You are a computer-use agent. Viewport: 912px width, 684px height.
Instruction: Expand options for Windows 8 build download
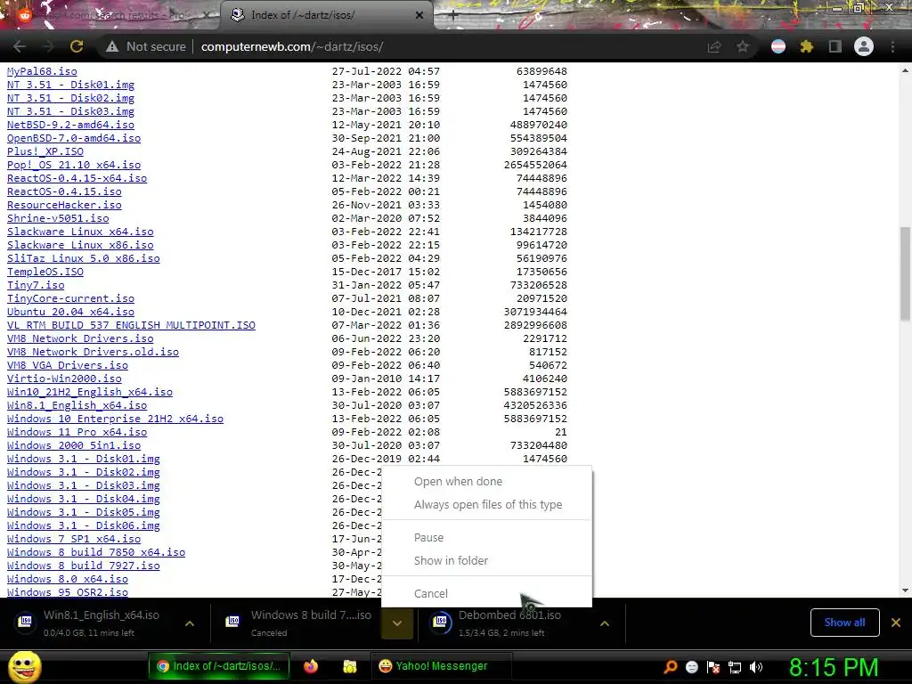[x=397, y=623]
